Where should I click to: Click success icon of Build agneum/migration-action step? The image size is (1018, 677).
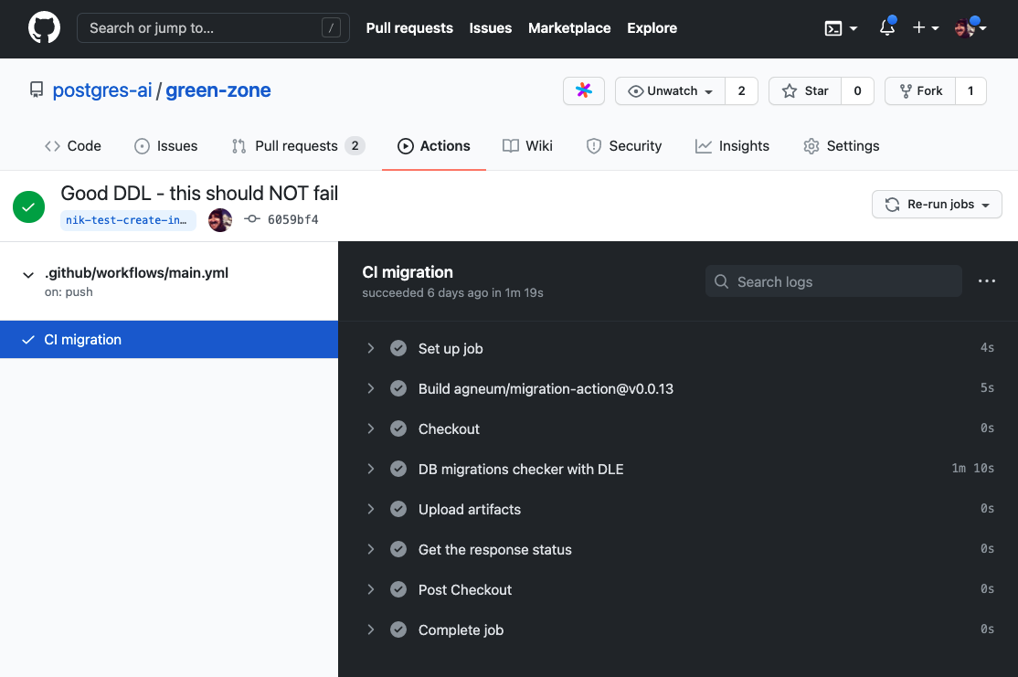(x=398, y=389)
